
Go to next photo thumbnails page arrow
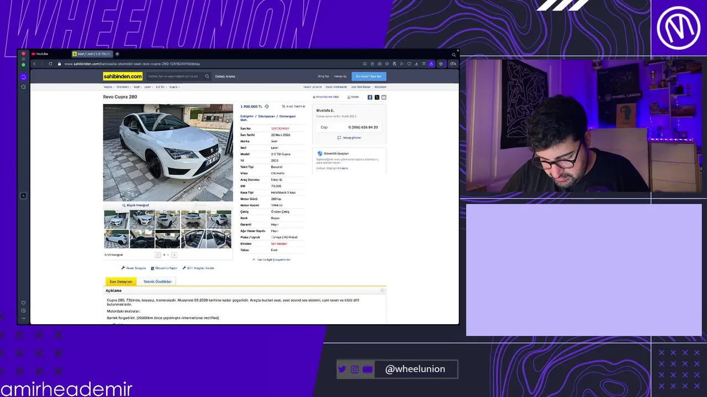point(174,255)
